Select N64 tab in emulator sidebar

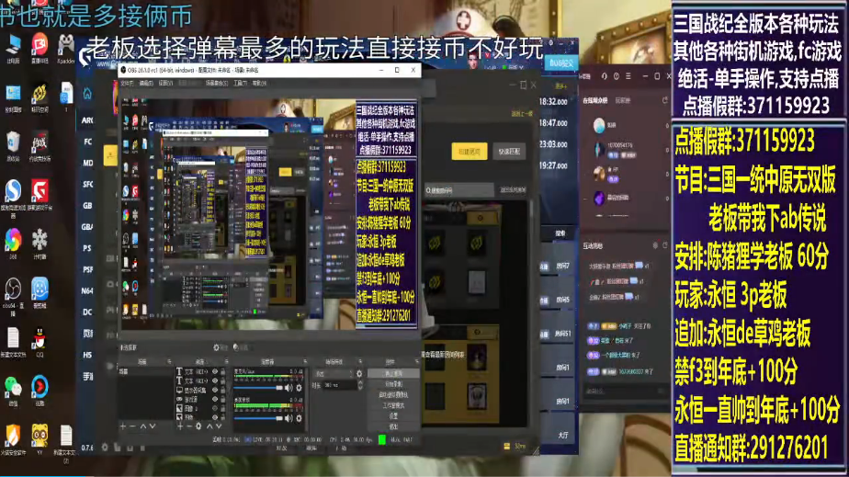tap(87, 290)
